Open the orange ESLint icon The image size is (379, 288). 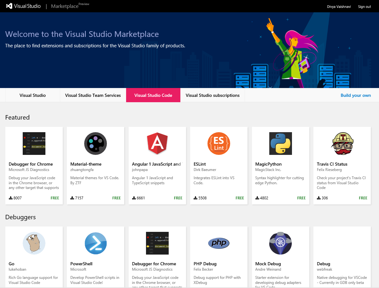[219, 144]
